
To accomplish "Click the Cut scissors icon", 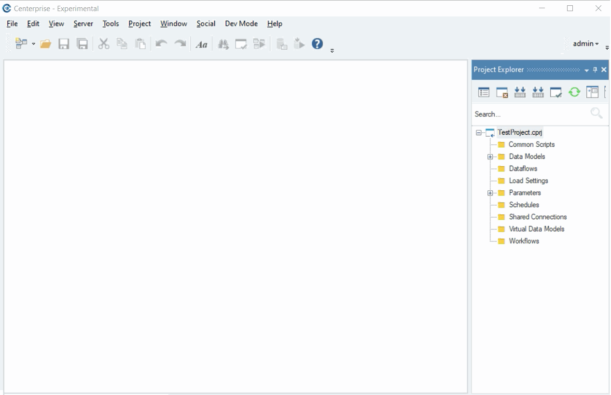I will pos(104,44).
